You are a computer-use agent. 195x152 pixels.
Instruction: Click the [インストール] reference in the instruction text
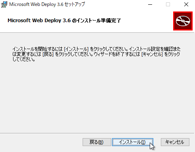(76, 49)
